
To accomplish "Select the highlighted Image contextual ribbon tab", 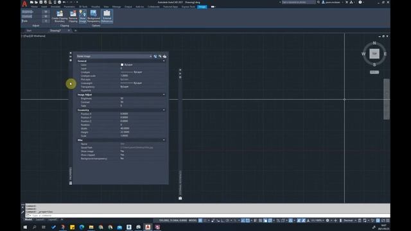I will point(202,7).
